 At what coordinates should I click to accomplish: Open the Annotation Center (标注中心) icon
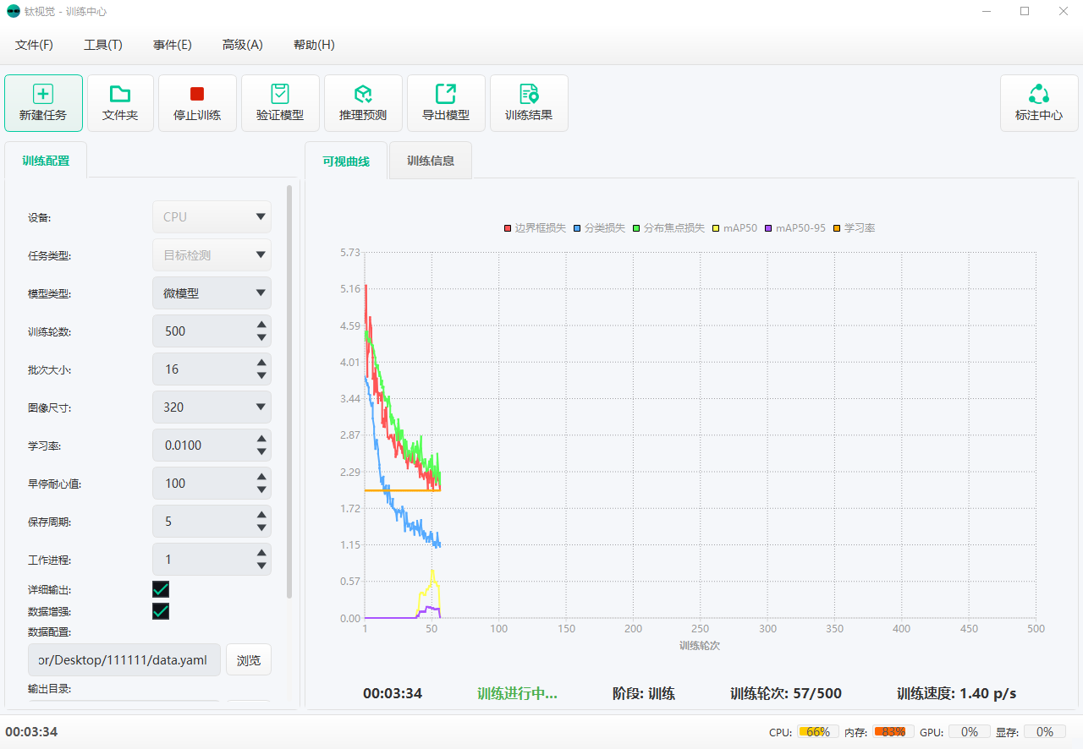click(1039, 103)
